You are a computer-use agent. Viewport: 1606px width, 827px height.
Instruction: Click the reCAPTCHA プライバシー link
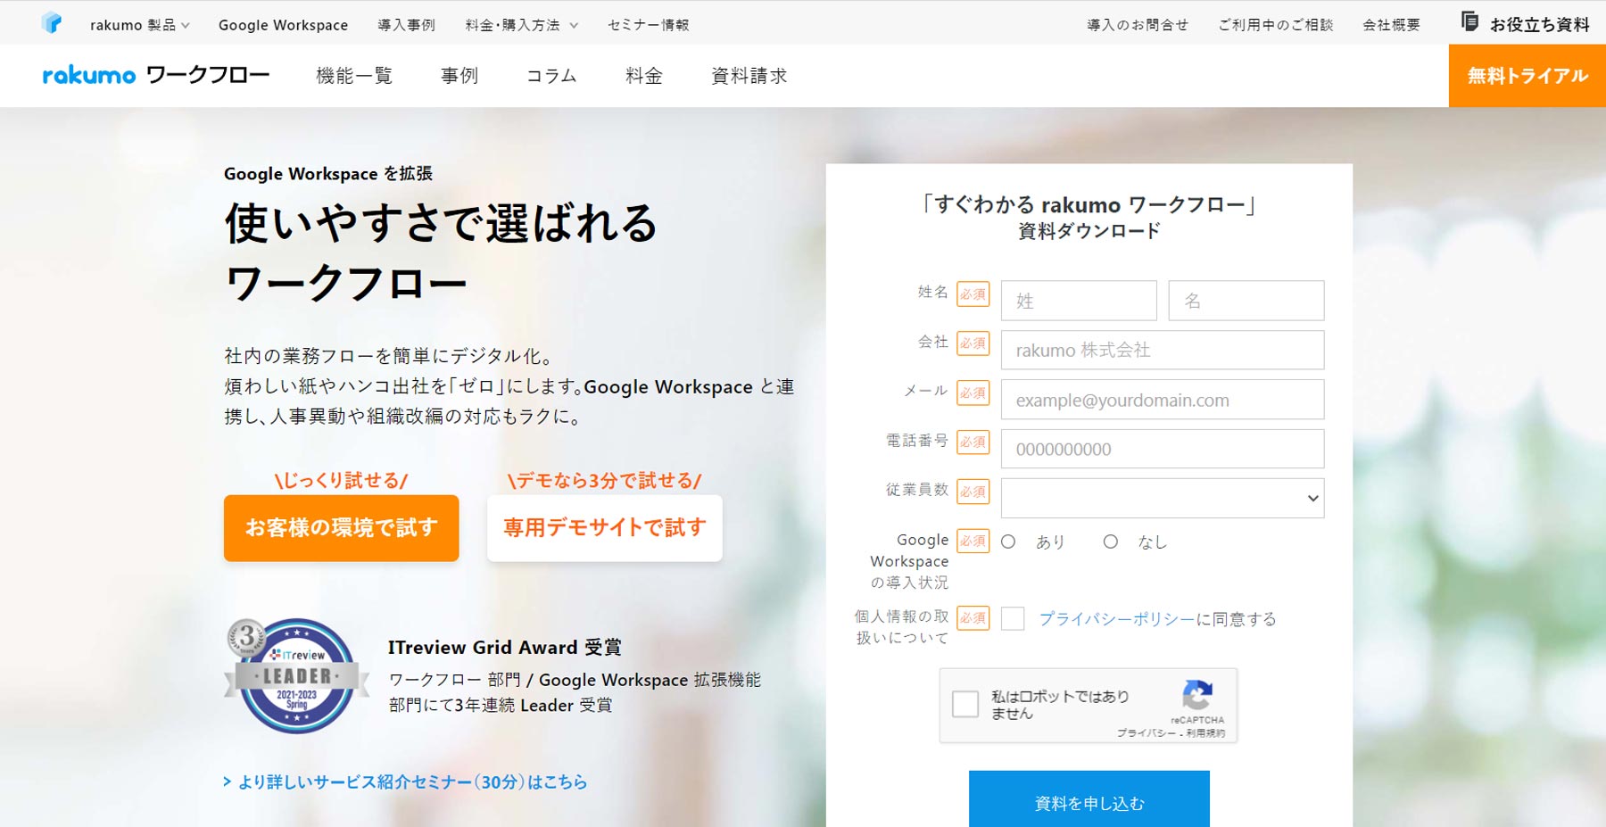pyautogui.click(x=1146, y=733)
